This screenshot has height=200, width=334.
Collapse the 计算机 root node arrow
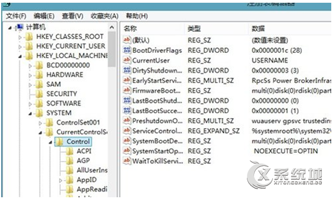(10, 27)
